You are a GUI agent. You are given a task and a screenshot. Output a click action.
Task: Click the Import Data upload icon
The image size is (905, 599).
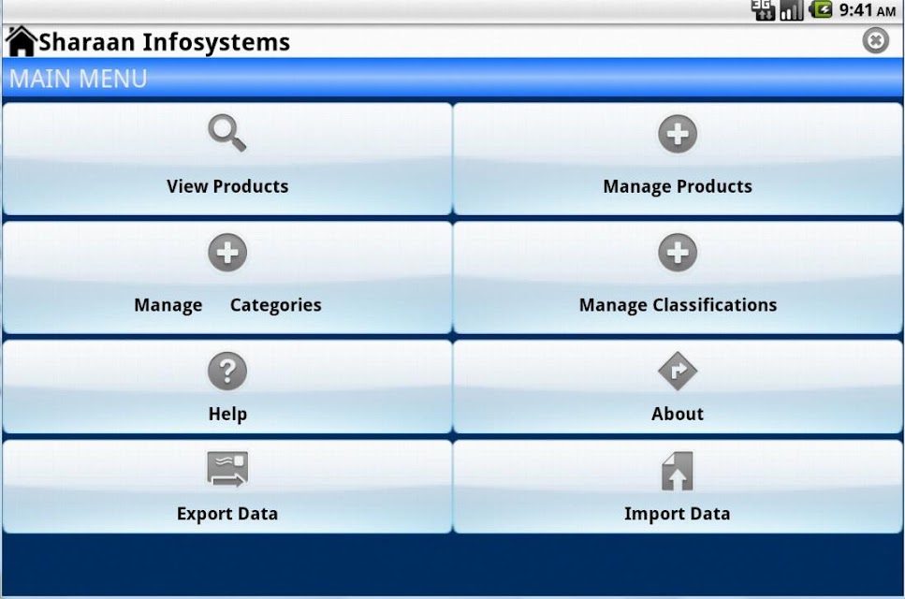point(677,471)
